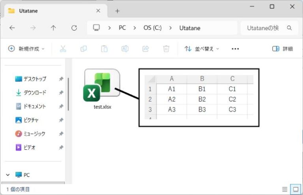Click the Cut scissors icon in toolbar

(x=63, y=49)
